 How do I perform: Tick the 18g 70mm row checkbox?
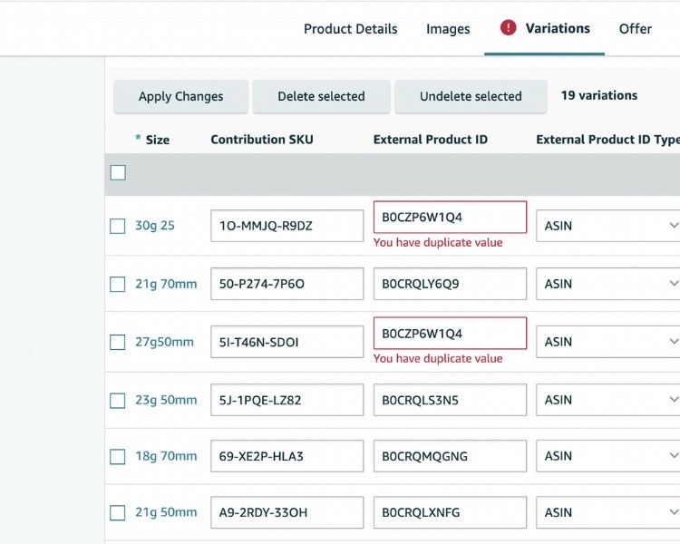click(x=118, y=456)
